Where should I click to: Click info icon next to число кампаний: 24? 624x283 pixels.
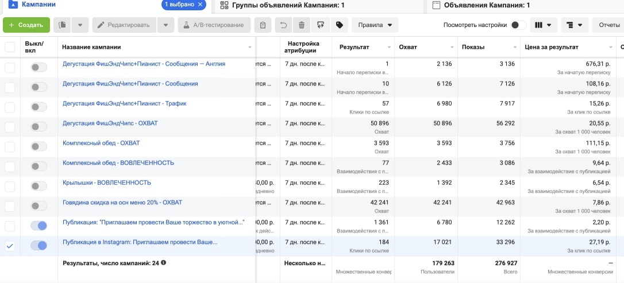[x=164, y=263]
